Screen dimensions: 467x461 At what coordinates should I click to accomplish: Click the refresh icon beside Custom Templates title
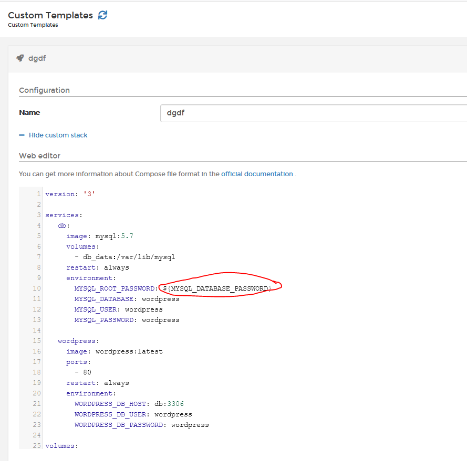[x=102, y=15]
